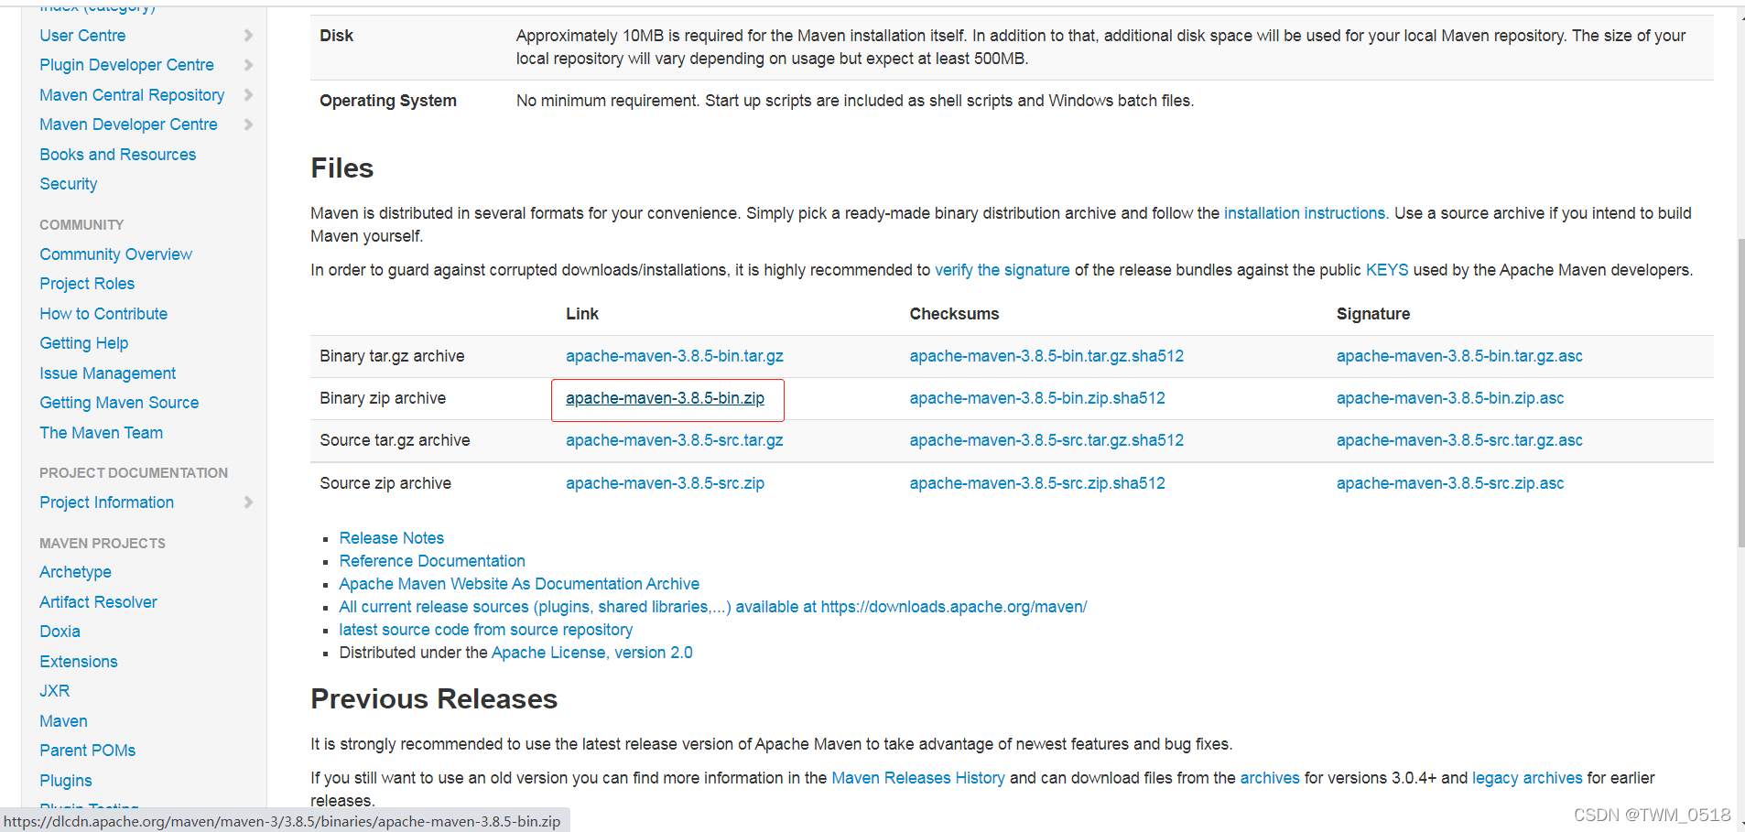
Task: Download apache-maven-3.8.5-bin.tar.gz
Action: (x=674, y=356)
